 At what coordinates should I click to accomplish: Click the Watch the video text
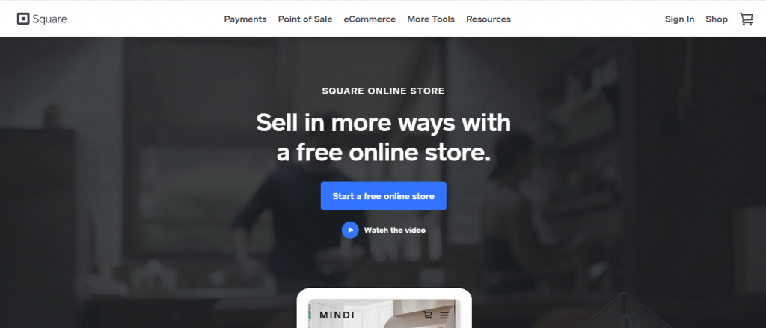[x=395, y=230]
